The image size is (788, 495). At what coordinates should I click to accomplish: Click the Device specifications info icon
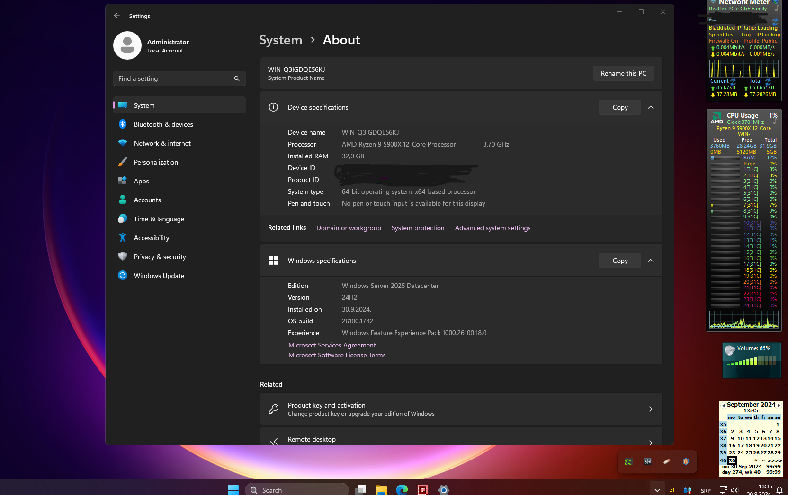click(273, 107)
